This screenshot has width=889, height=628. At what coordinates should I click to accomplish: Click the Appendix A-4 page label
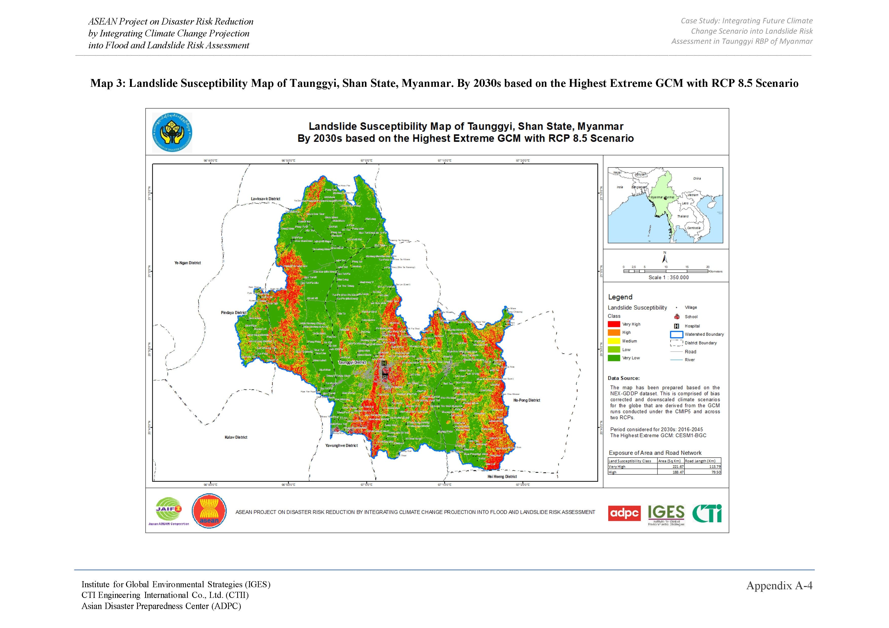(x=779, y=586)
